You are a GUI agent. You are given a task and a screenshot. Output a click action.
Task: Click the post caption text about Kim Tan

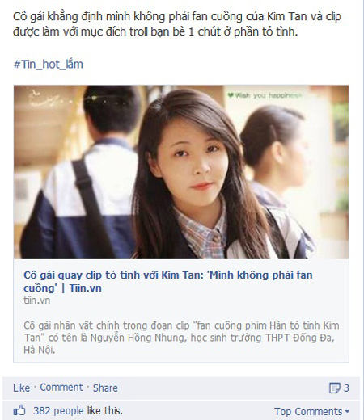click(x=177, y=24)
